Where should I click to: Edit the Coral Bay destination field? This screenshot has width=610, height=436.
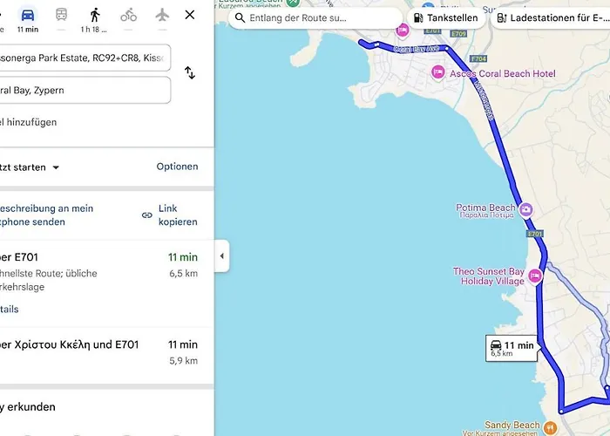click(x=85, y=90)
